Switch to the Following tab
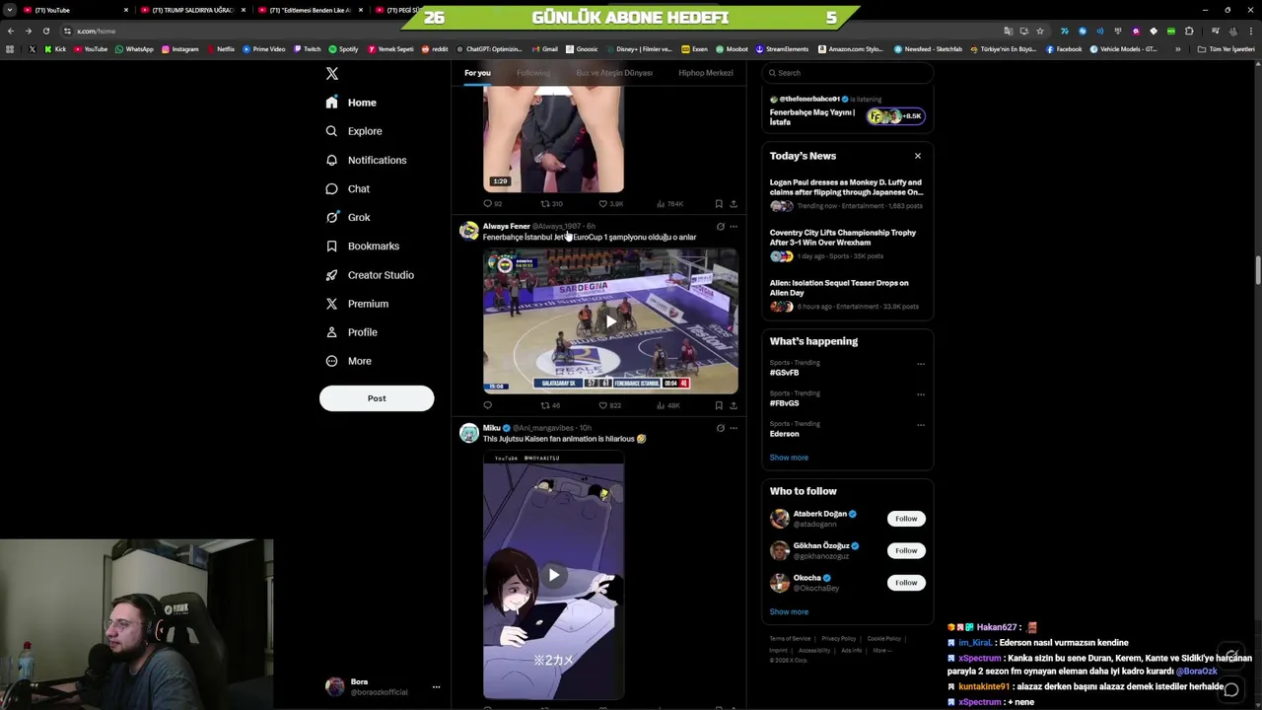This screenshot has width=1262, height=710. (533, 73)
